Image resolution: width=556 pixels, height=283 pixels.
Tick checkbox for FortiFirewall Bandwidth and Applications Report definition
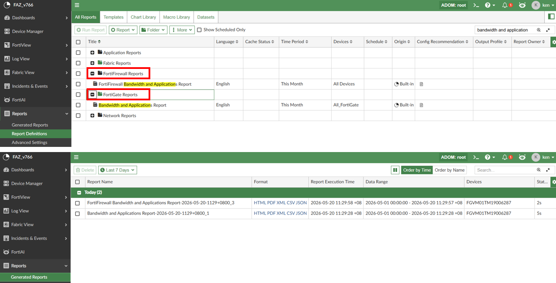pyautogui.click(x=78, y=84)
